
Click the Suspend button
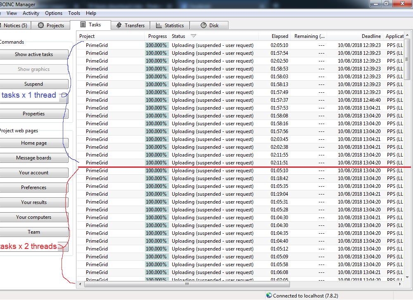(x=34, y=84)
